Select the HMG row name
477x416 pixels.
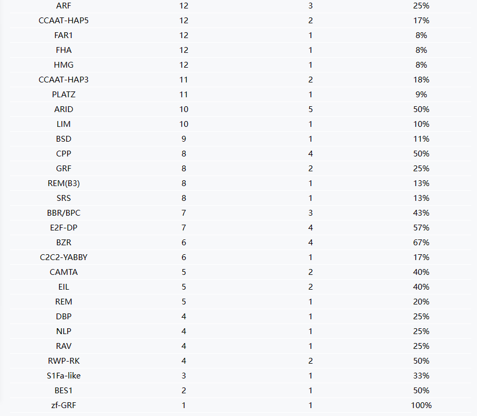coord(64,65)
